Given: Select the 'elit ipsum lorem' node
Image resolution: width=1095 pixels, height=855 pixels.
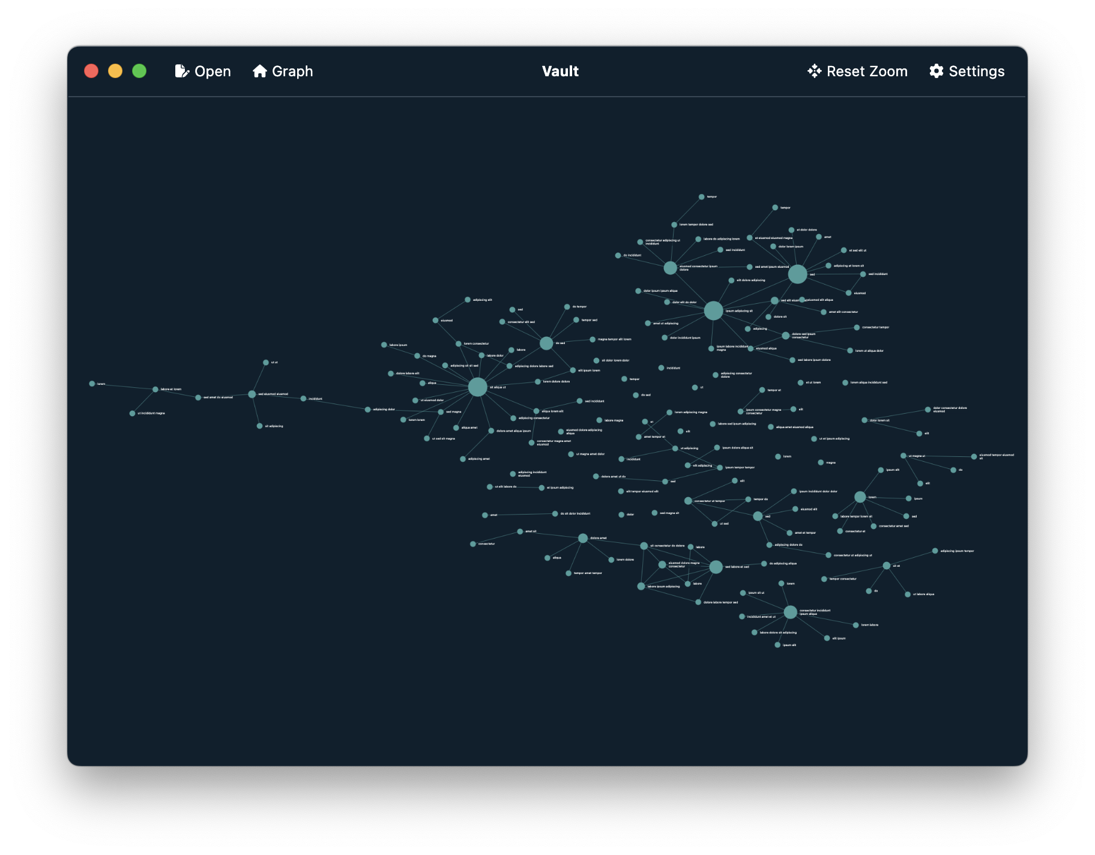Looking at the screenshot, I should [573, 370].
